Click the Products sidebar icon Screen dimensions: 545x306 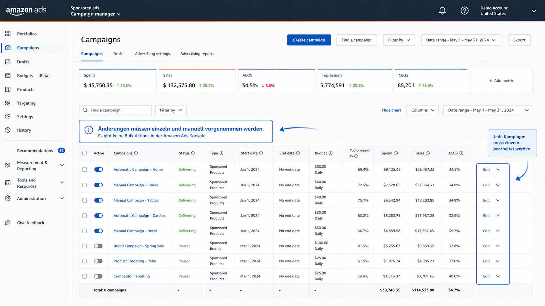coord(8,89)
